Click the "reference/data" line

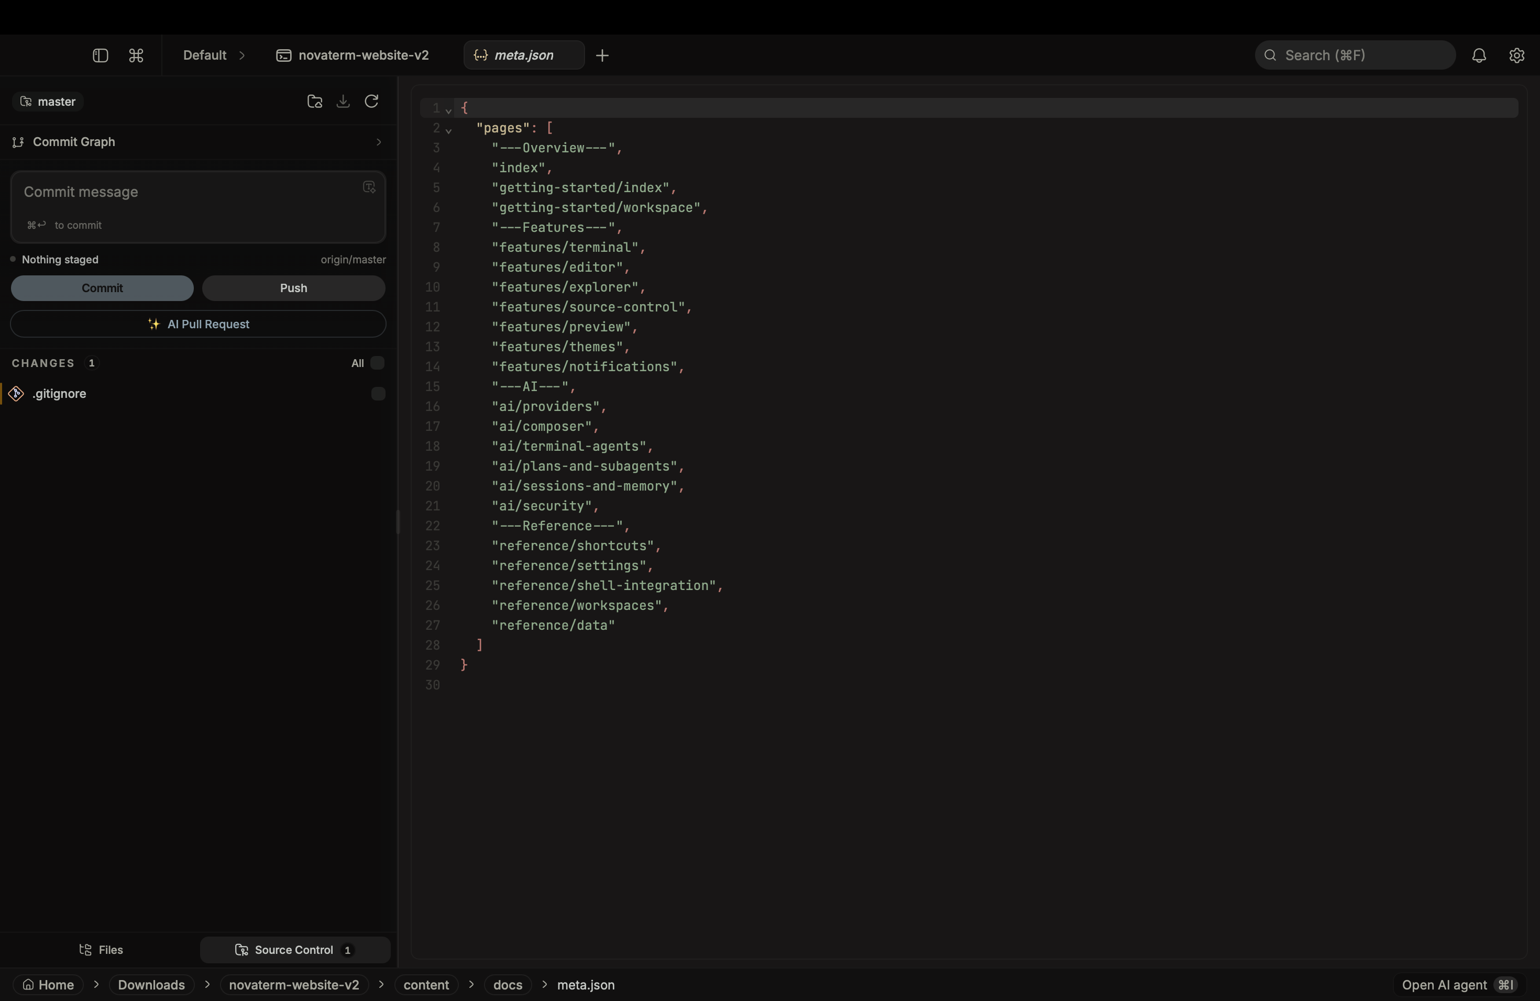553,626
